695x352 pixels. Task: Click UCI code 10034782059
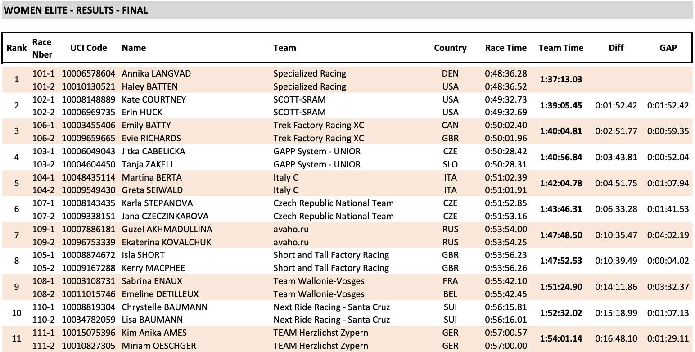tap(89, 320)
